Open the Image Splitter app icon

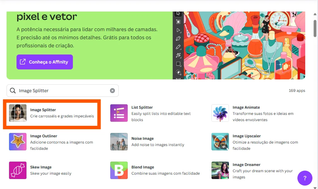[18, 113]
